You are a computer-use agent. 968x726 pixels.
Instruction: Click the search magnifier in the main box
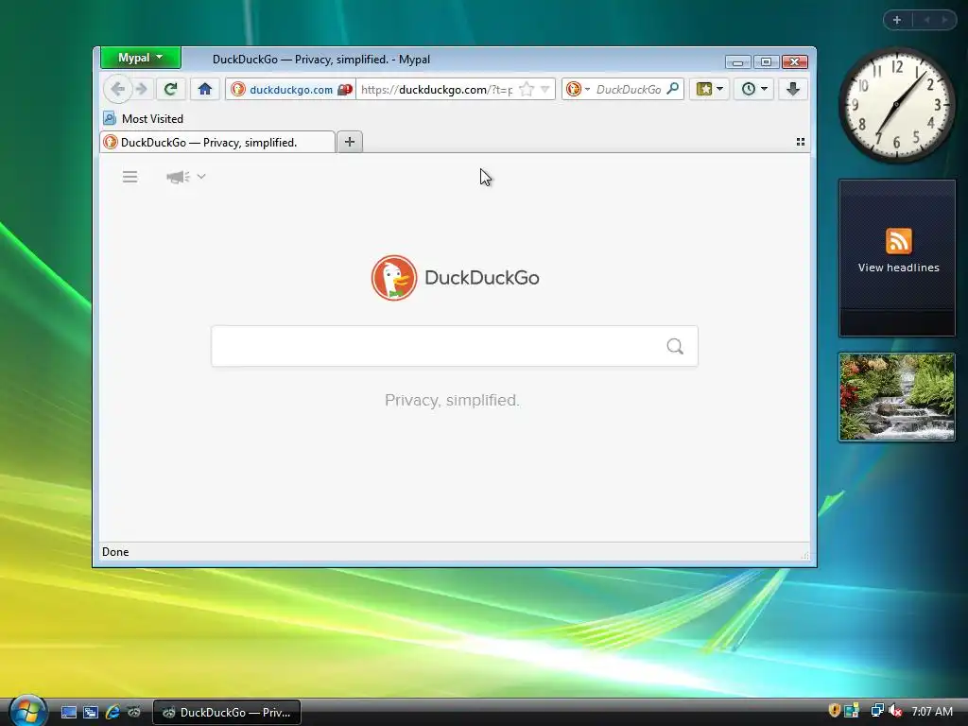click(x=675, y=346)
